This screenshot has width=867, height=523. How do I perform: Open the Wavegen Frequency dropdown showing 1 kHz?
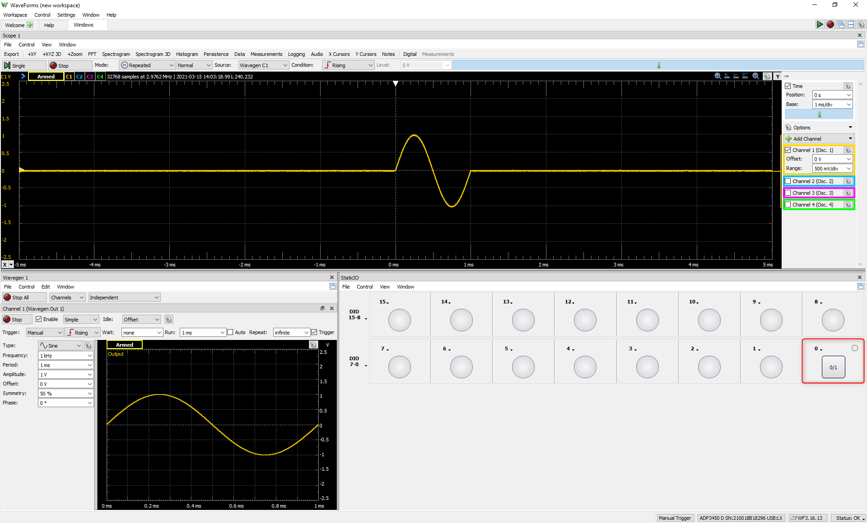pos(66,356)
